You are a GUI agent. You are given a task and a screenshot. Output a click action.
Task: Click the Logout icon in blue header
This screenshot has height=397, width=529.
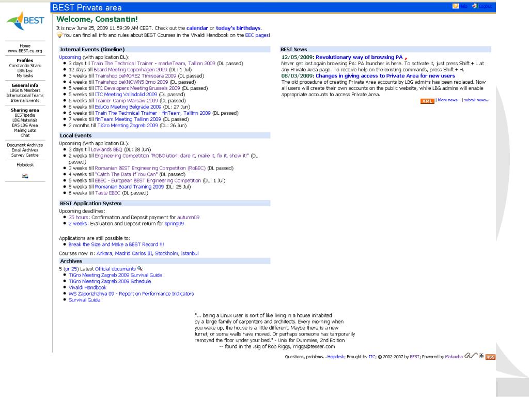tap(475, 6)
